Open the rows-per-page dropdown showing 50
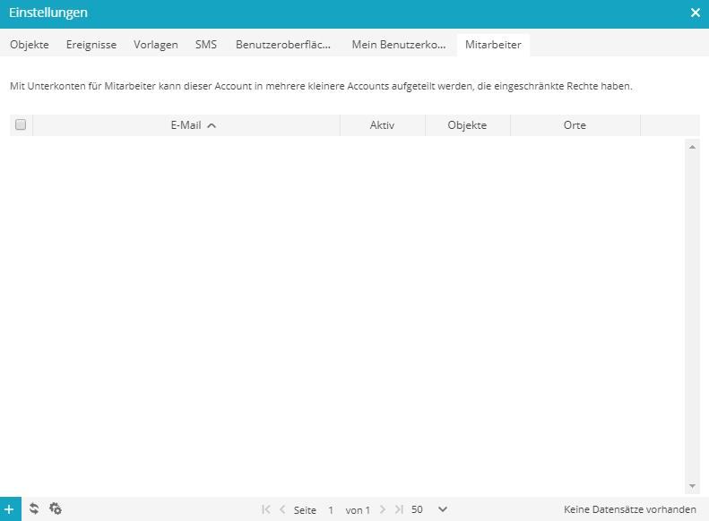The height and width of the screenshot is (521, 709). tap(442, 509)
